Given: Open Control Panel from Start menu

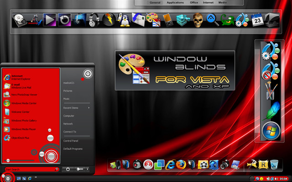Looking at the screenshot, I should [71, 141].
